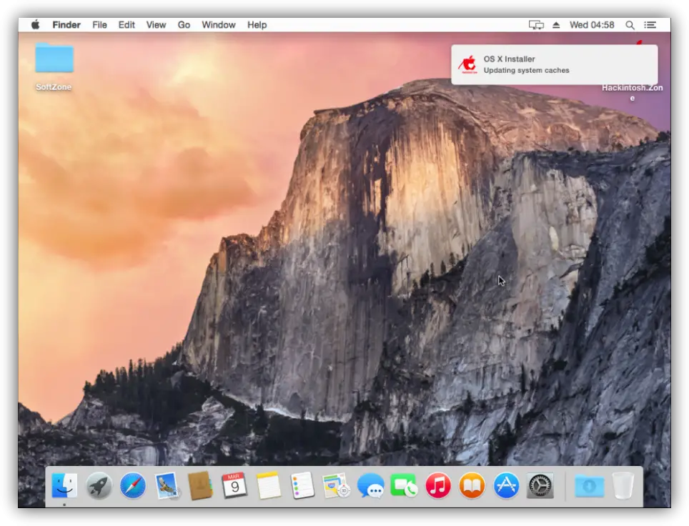Click the AirPlay display menu bar icon
689x526 pixels.
click(x=536, y=25)
